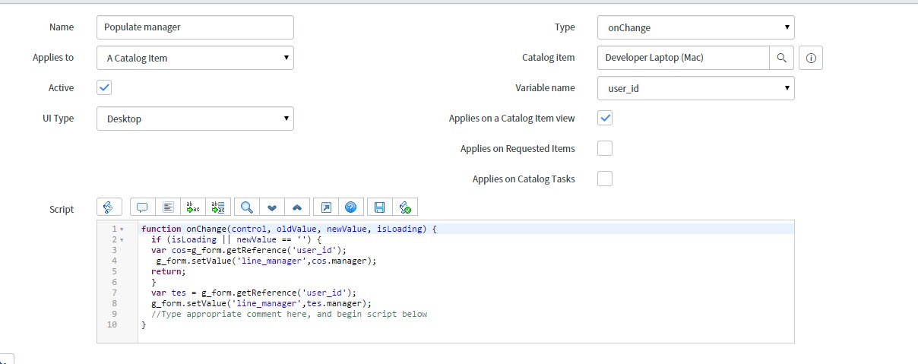
Task: Click line number 10 in gutter
Action: (x=112, y=324)
